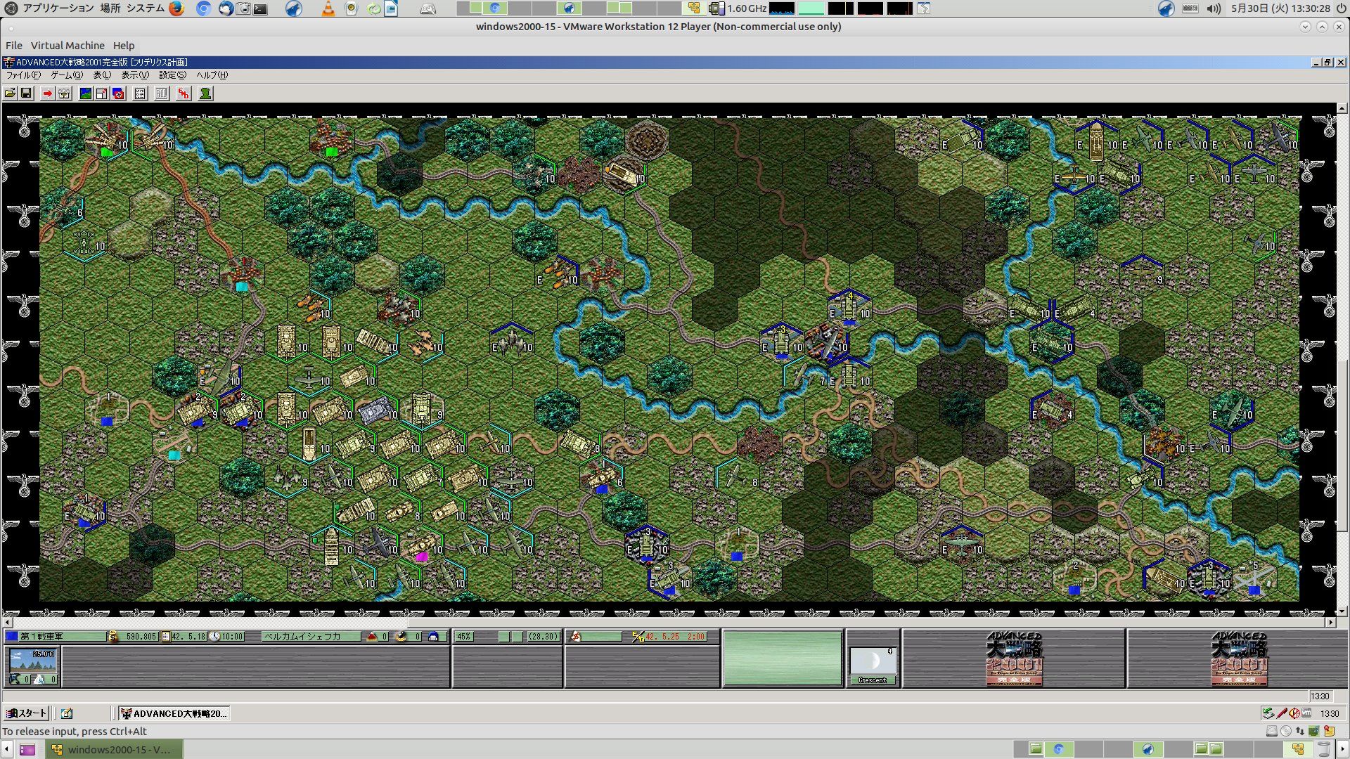Open VMware Virtual Machine menu
This screenshot has width=1350, height=759.
click(x=67, y=46)
